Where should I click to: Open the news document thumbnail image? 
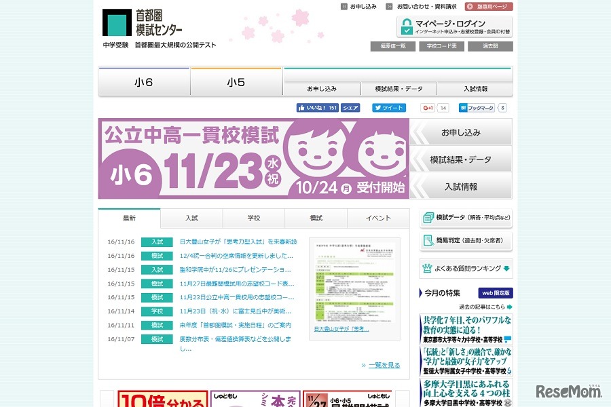354,282
